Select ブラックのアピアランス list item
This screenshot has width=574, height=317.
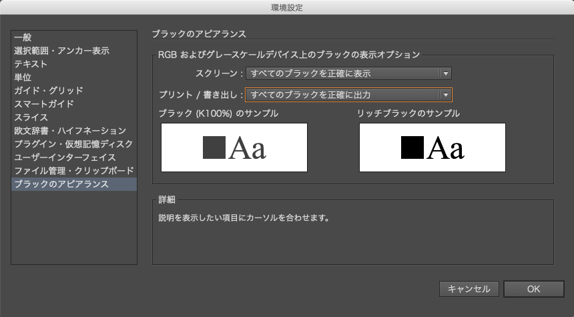point(74,184)
